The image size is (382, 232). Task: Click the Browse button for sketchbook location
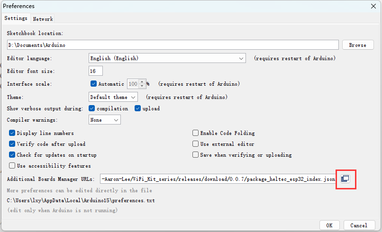(x=357, y=45)
